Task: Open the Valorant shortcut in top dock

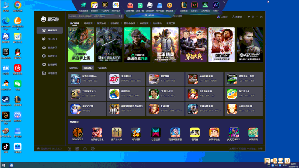Action: tap(194, 5)
